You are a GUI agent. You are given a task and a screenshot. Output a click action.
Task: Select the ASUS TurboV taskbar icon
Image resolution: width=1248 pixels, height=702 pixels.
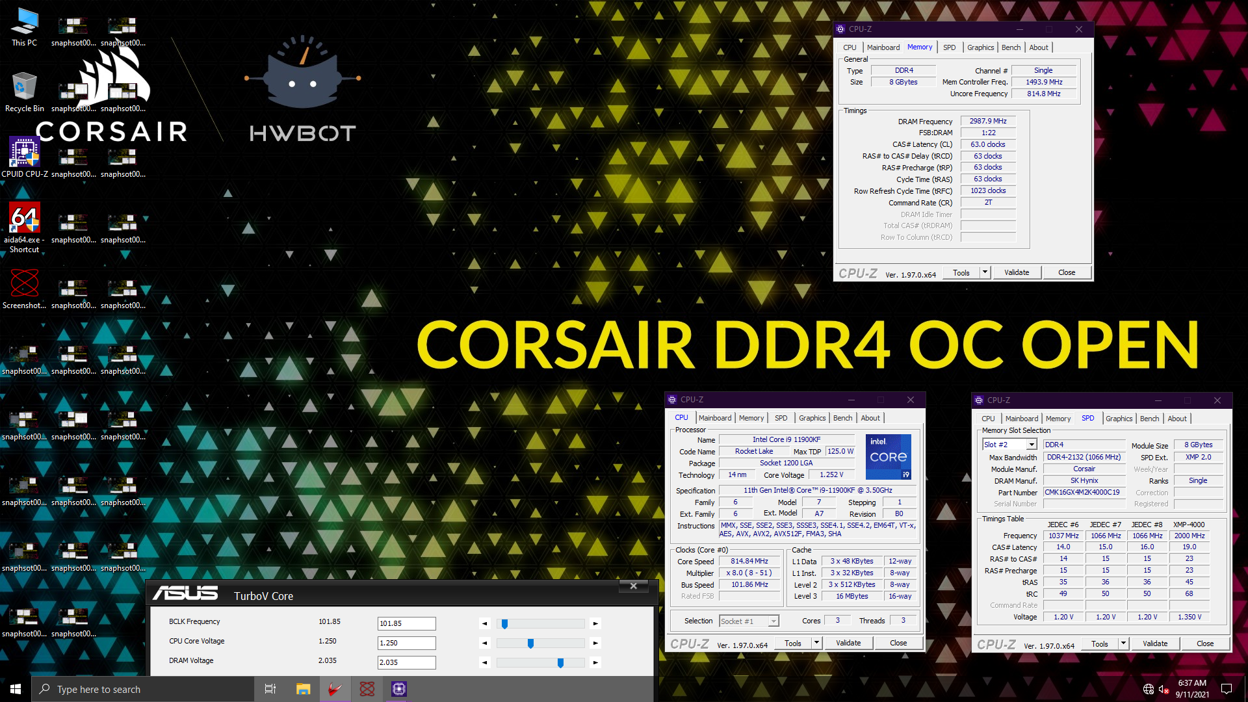click(335, 689)
